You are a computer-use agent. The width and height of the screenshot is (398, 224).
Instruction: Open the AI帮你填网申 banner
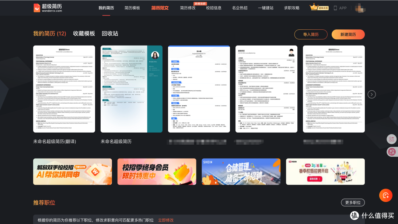coord(73,171)
